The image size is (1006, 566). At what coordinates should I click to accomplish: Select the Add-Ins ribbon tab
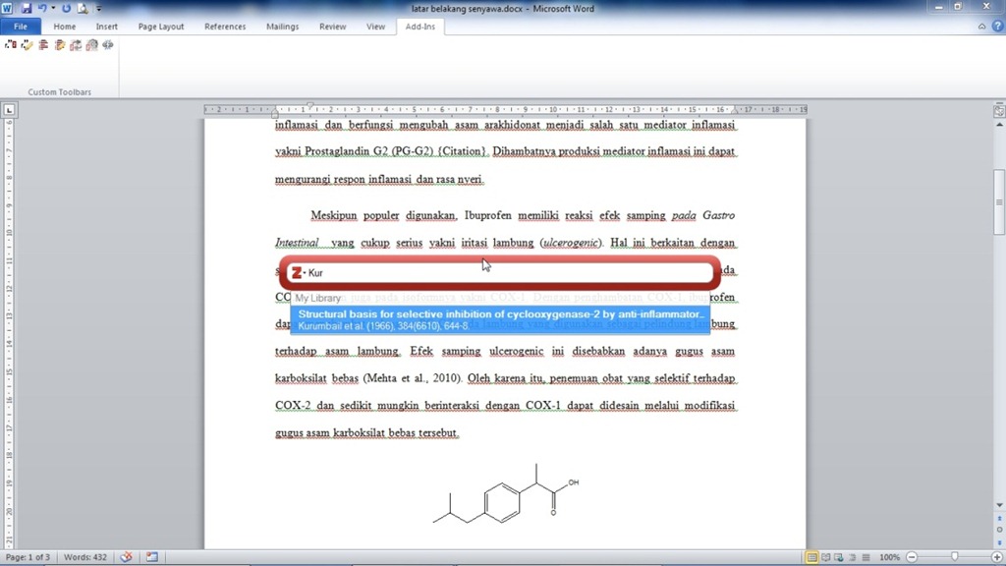[419, 27]
